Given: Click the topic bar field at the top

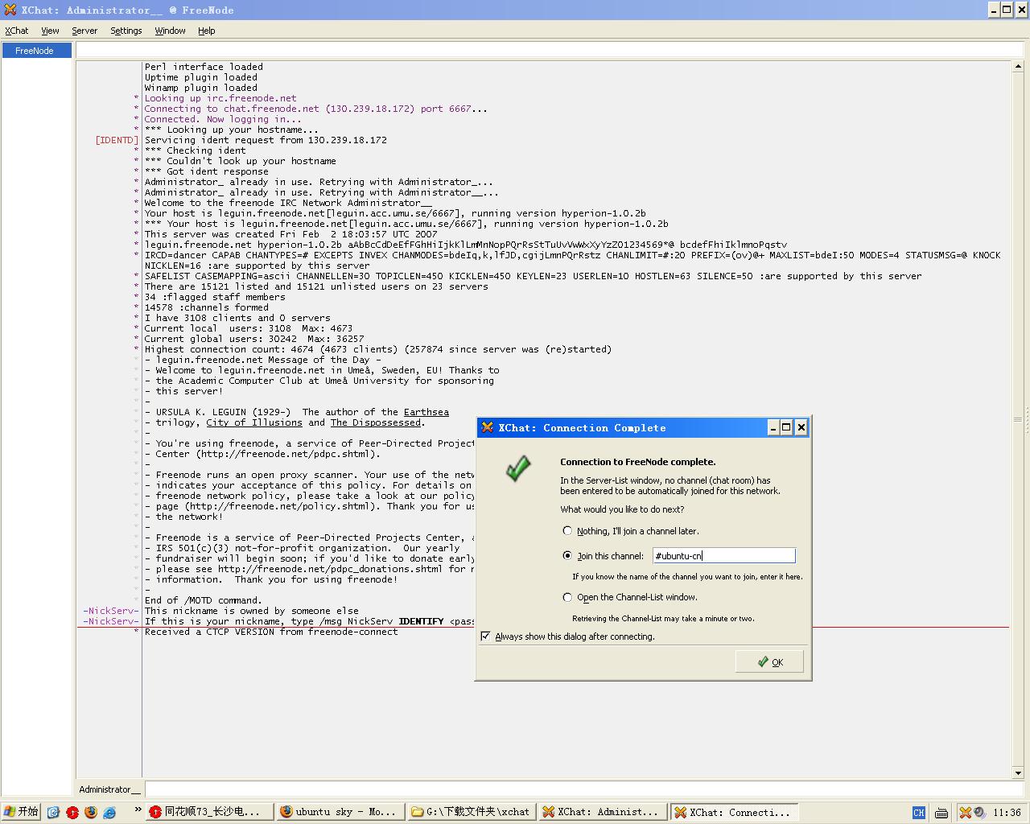Looking at the screenshot, I should (x=550, y=51).
